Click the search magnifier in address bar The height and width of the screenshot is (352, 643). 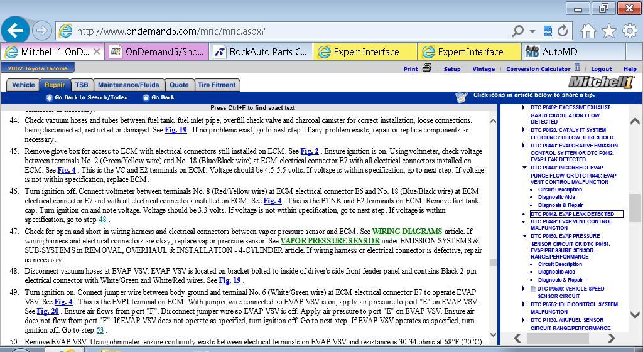pos(518,31)
